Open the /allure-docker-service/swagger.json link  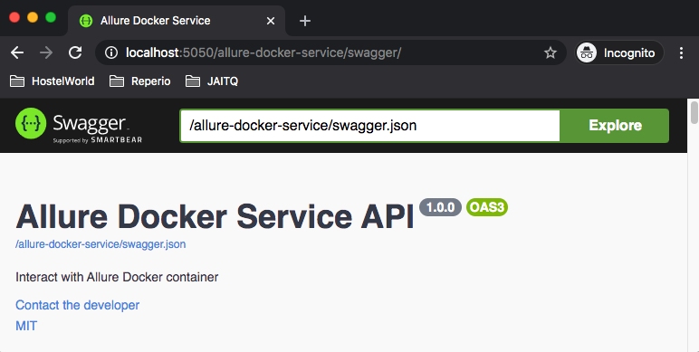tap(101, 244)
